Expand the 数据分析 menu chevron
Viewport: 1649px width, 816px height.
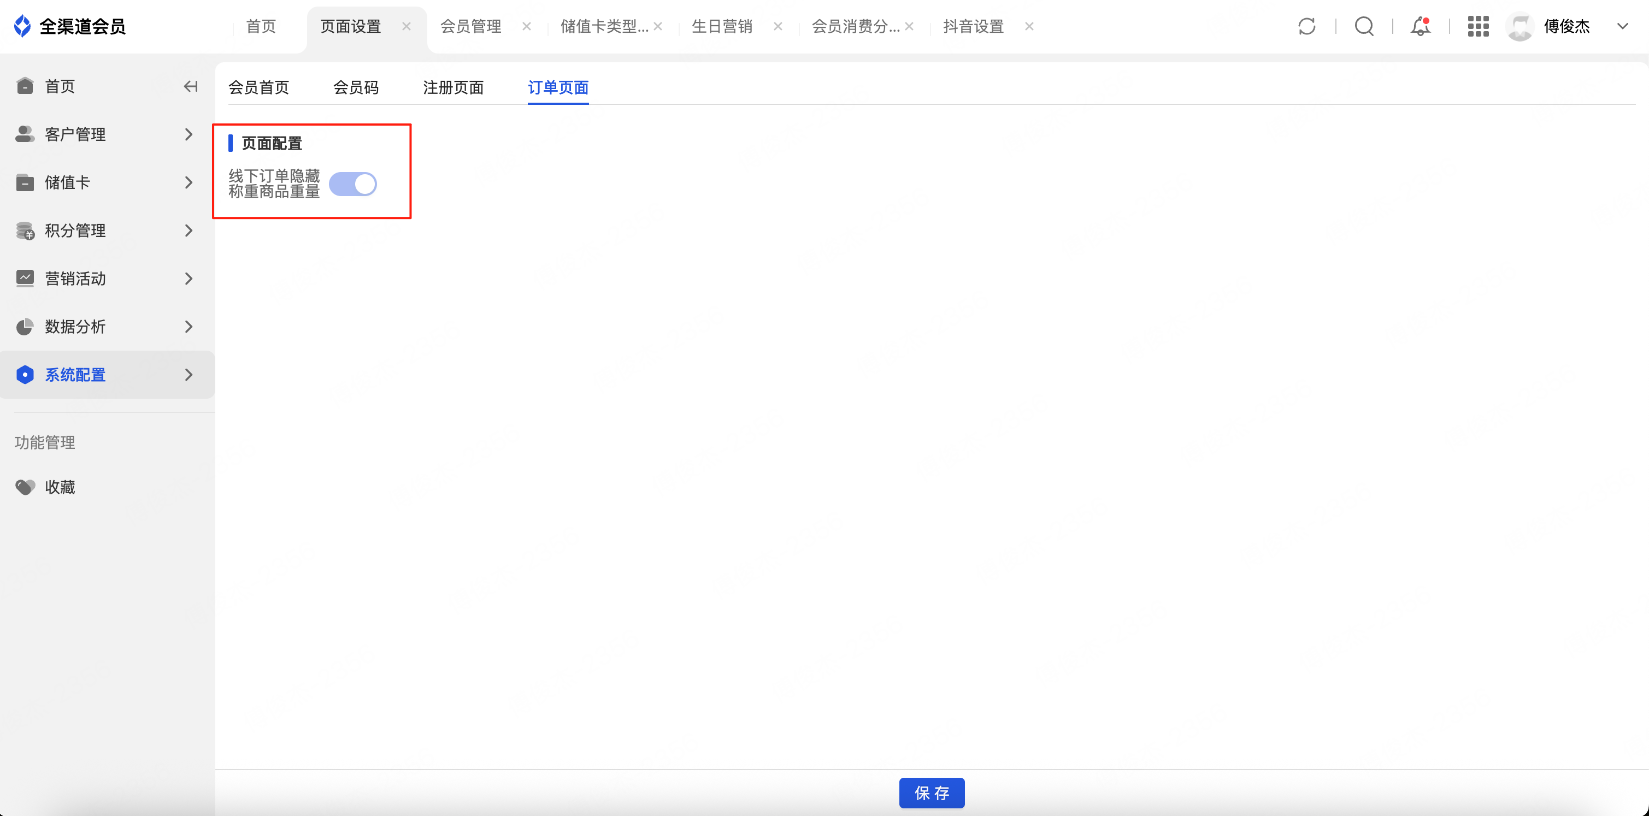click(188, 327)
